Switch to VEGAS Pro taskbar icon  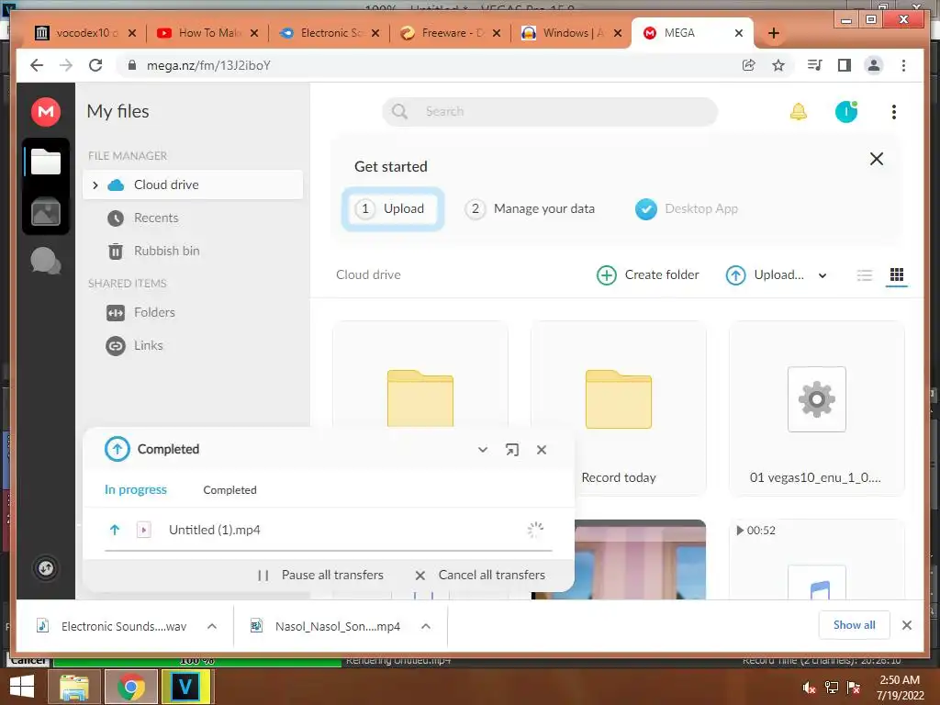(185, 687)
